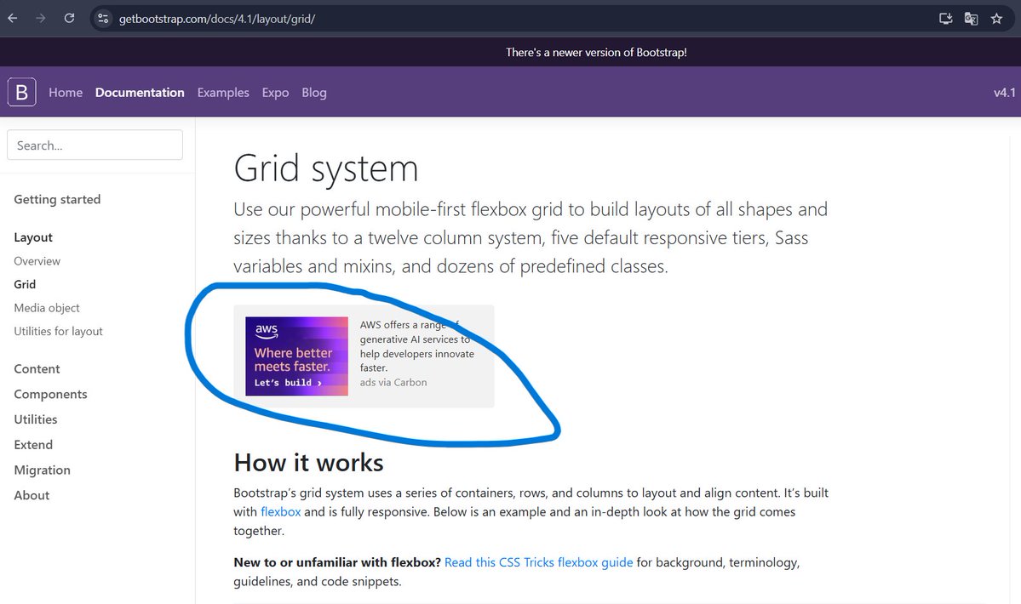Image resolution: width=1021 pixels, height=604 pixels.
Task: Open Read this CSS Tricks flexbox guide
Action: pos(538,562)
